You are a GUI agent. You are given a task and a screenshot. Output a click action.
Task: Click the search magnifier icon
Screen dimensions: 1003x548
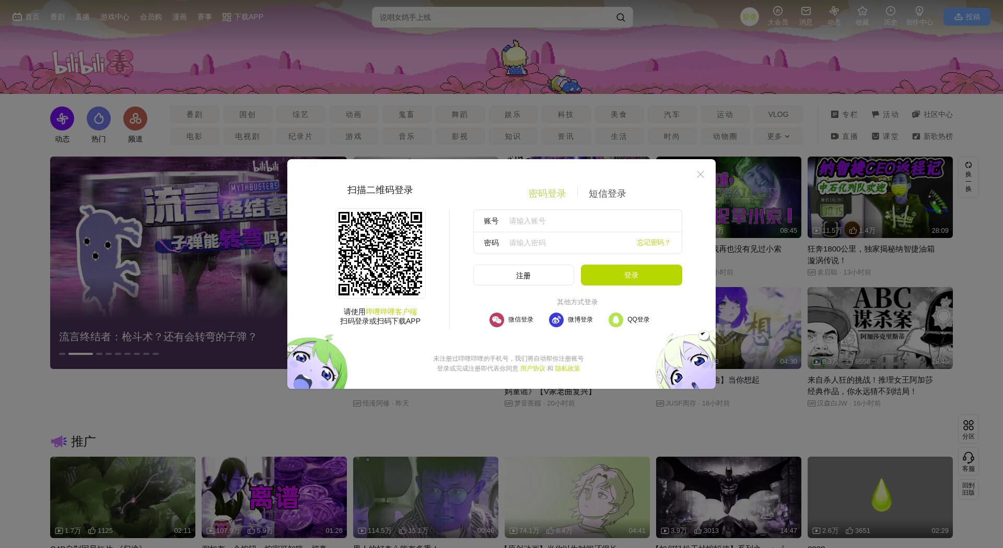(x=621, y=17)
